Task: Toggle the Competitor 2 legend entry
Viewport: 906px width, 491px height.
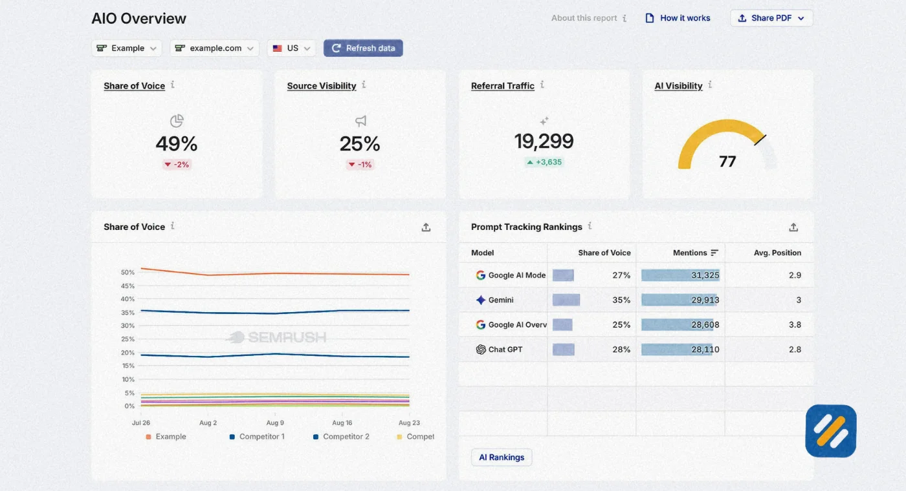Action: coord(341,437)
